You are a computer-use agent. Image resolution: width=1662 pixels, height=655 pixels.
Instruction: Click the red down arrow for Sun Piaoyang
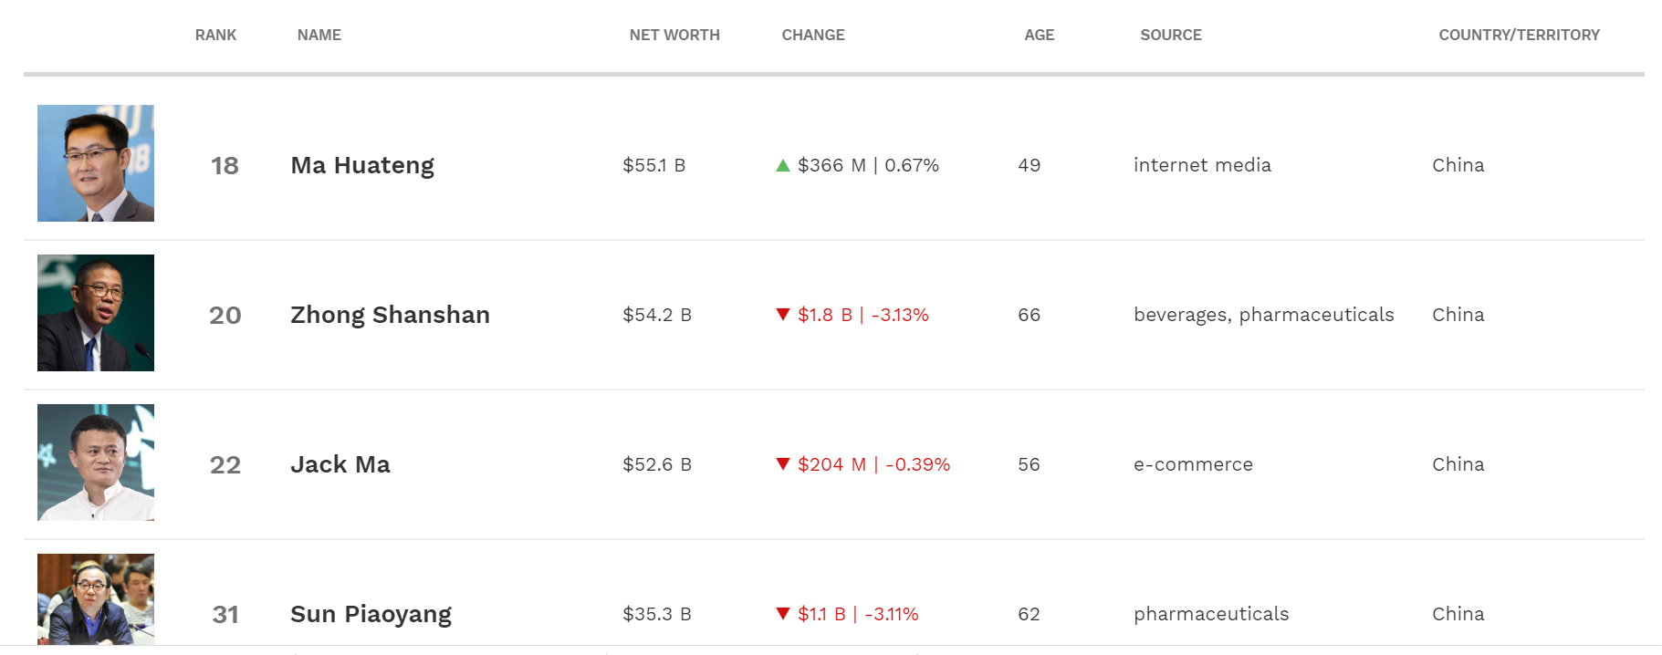coord(782,614)
